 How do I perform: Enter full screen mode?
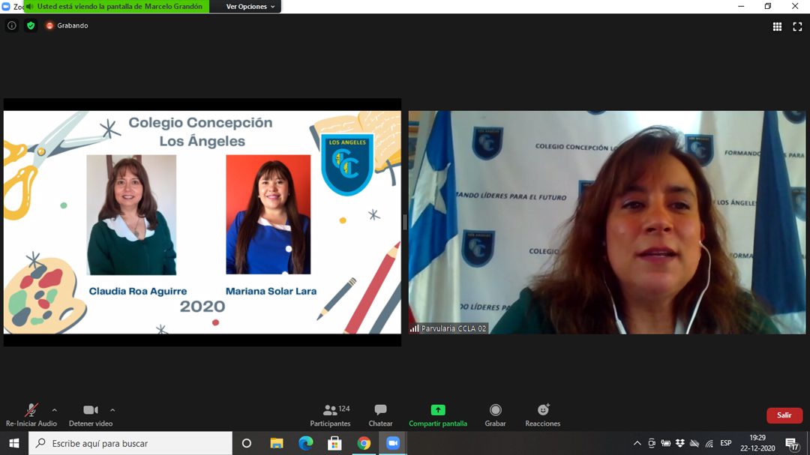(x=797, y=27)
